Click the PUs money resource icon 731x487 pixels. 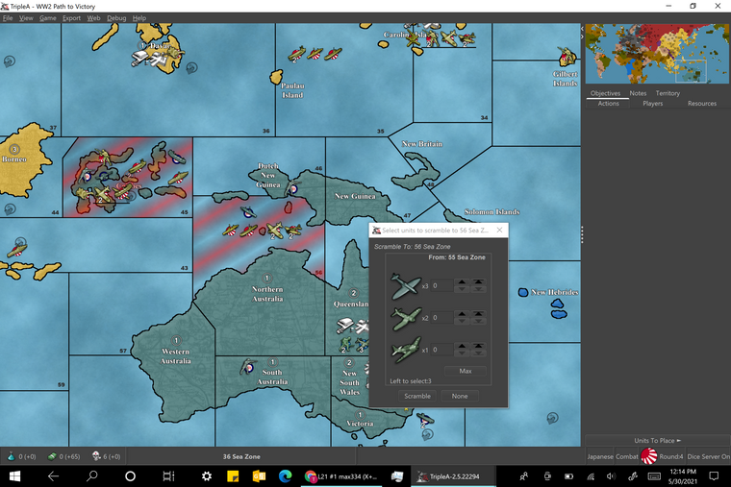click(x=52, y=456)
